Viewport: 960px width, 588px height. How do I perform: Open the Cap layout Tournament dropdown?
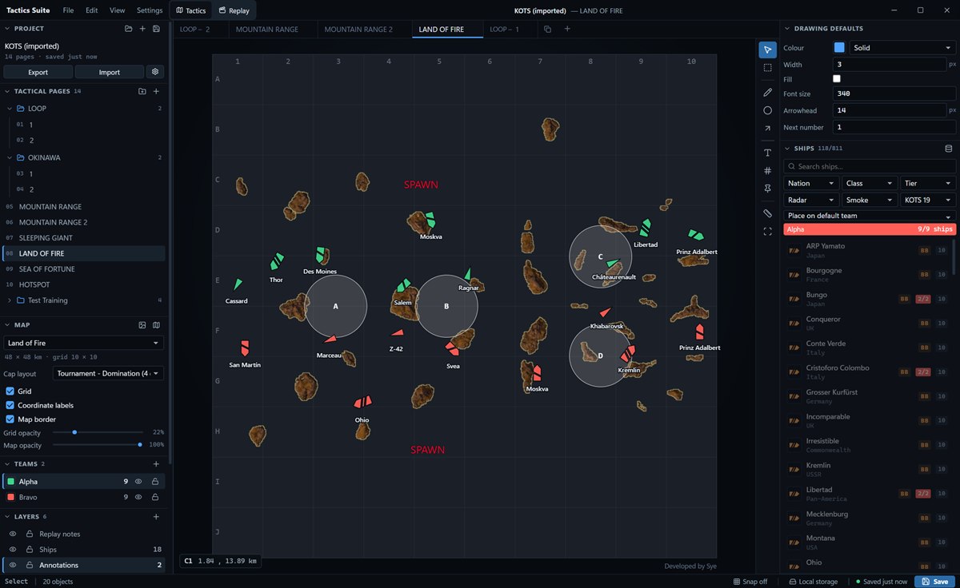[x=108, y=373]
